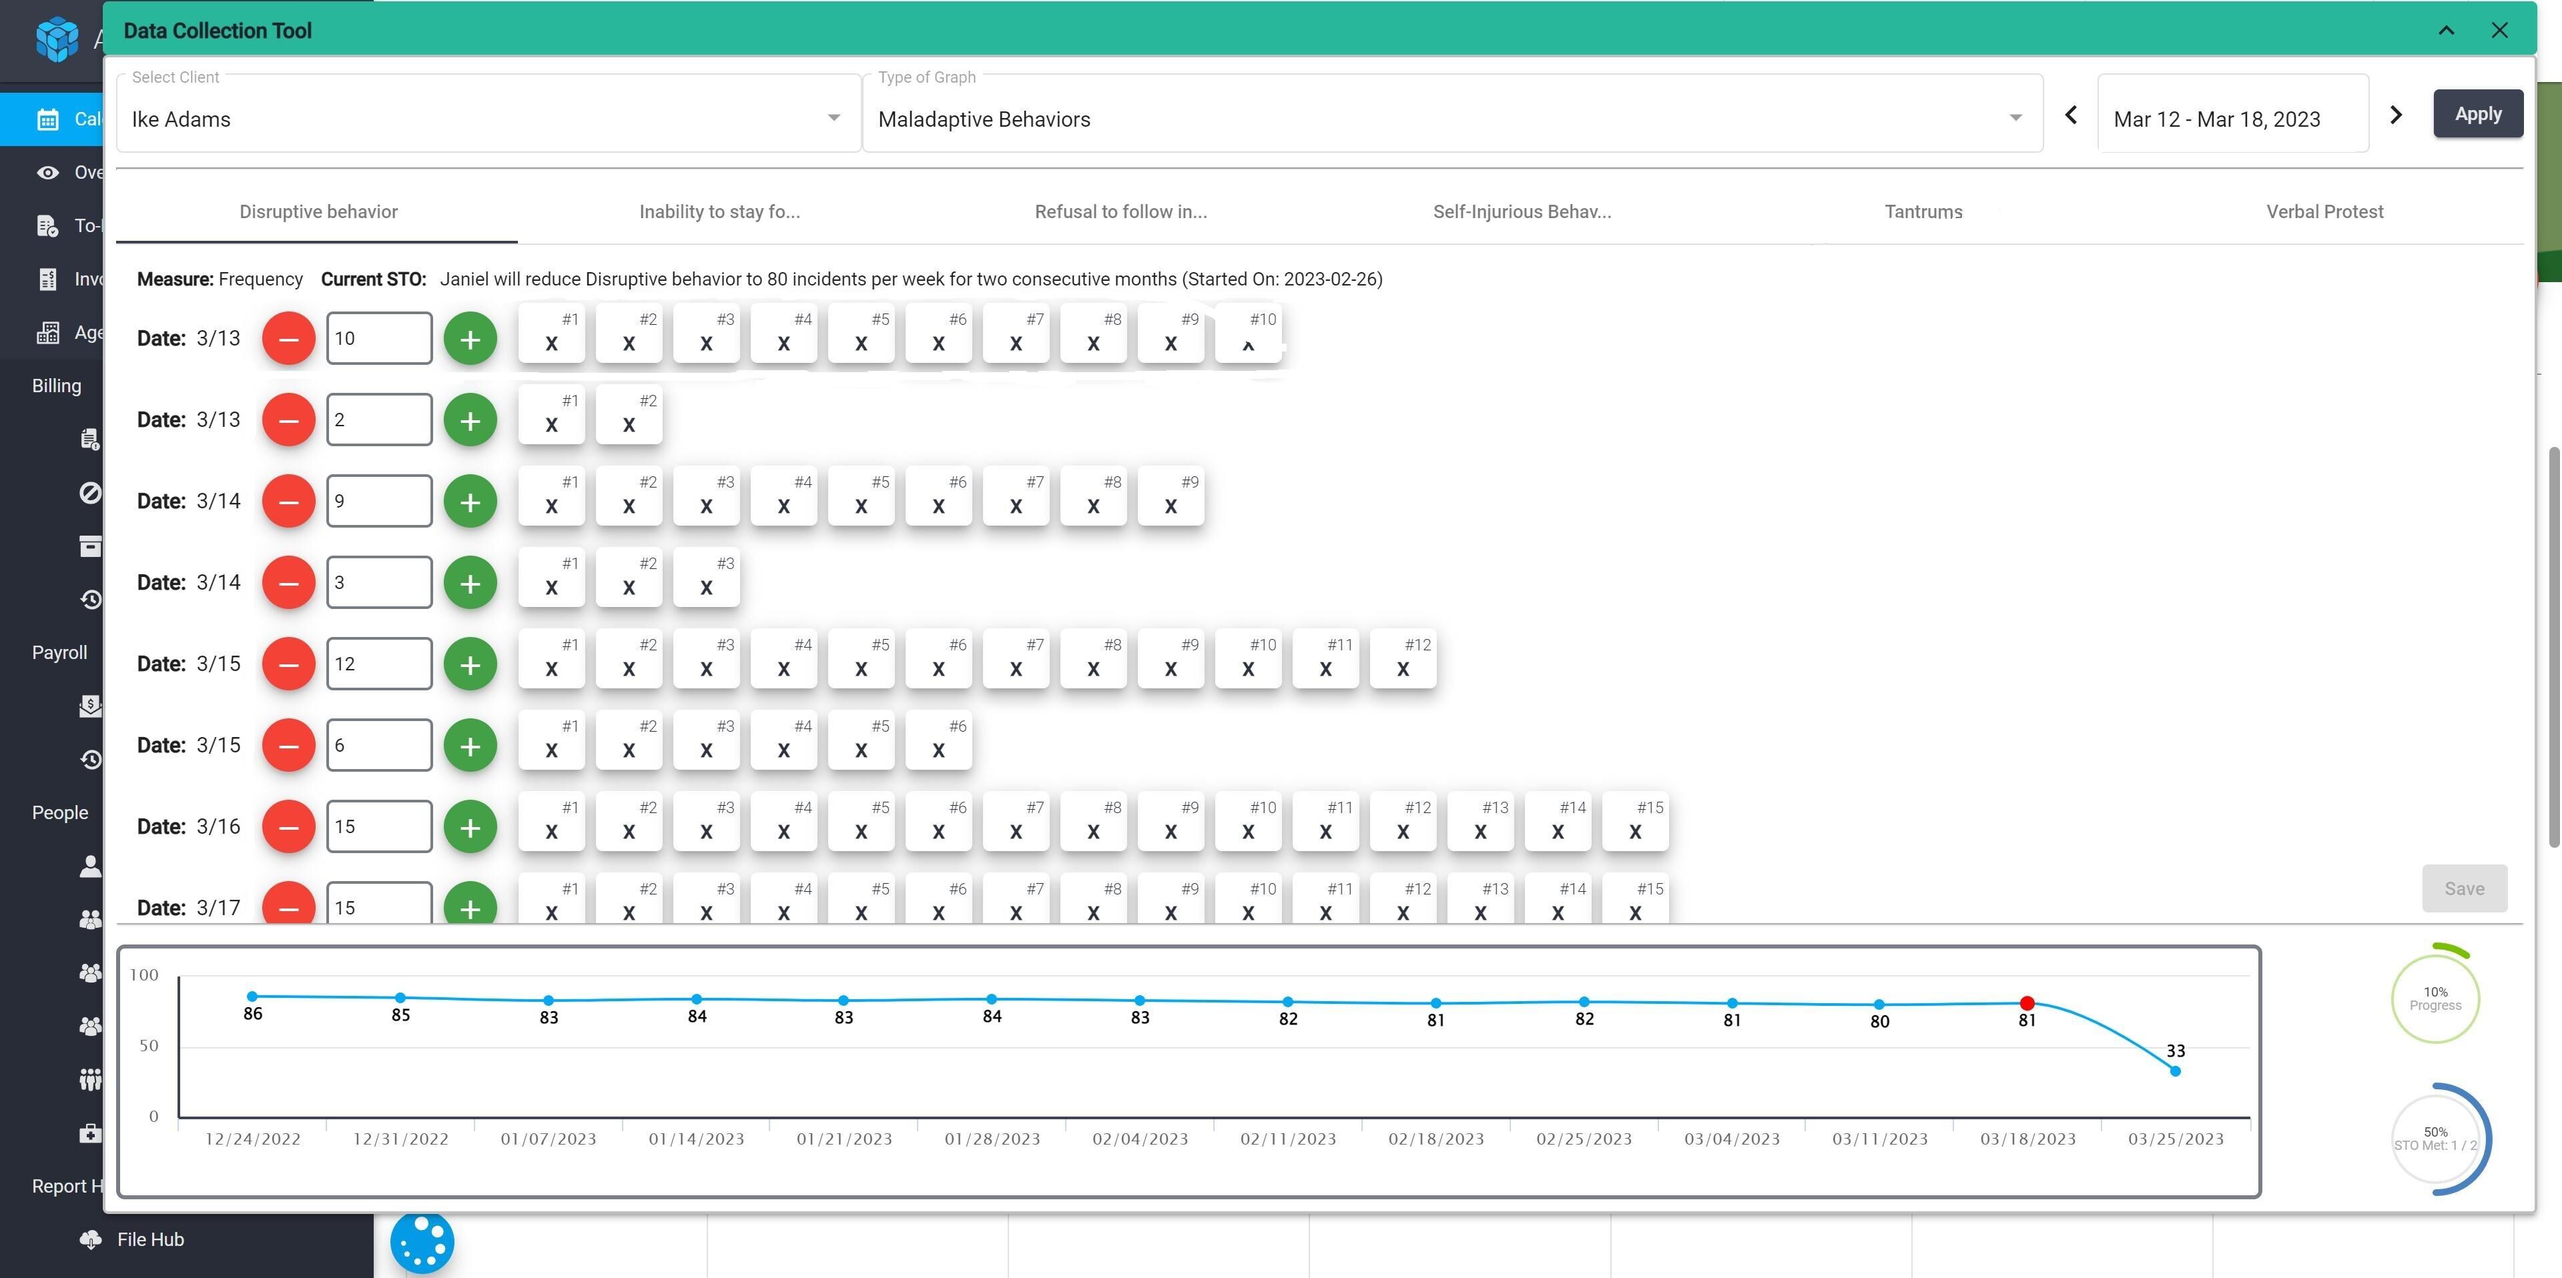The height and width of the screenshot is (1278, 2562).
Task: Decrement the 3/14 count of 9 with minus
Action: (x=288, y=502)
